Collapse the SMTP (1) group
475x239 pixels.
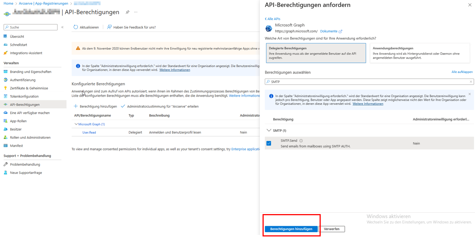(269, 130)
